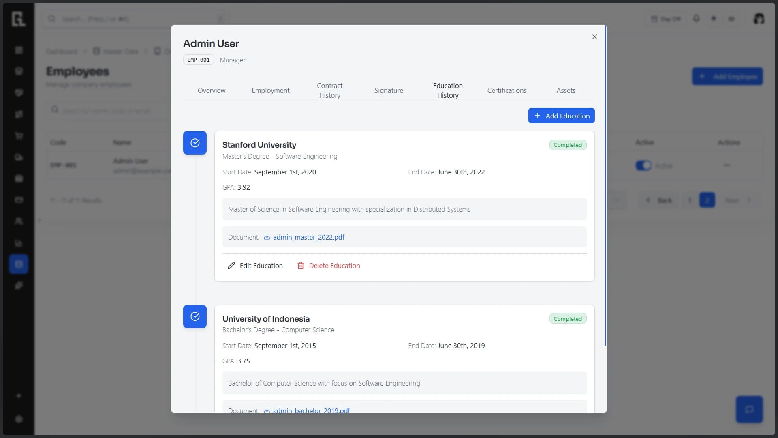The image size is (778, 438).
Task: Click the global search field in header
Action: click(136, 19)
